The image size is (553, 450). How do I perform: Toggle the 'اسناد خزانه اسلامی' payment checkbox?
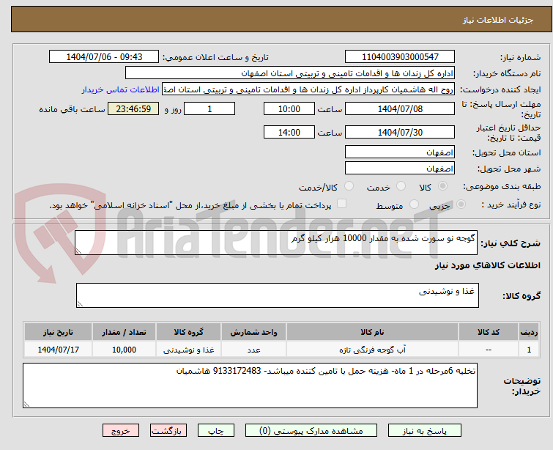[341, 204]
